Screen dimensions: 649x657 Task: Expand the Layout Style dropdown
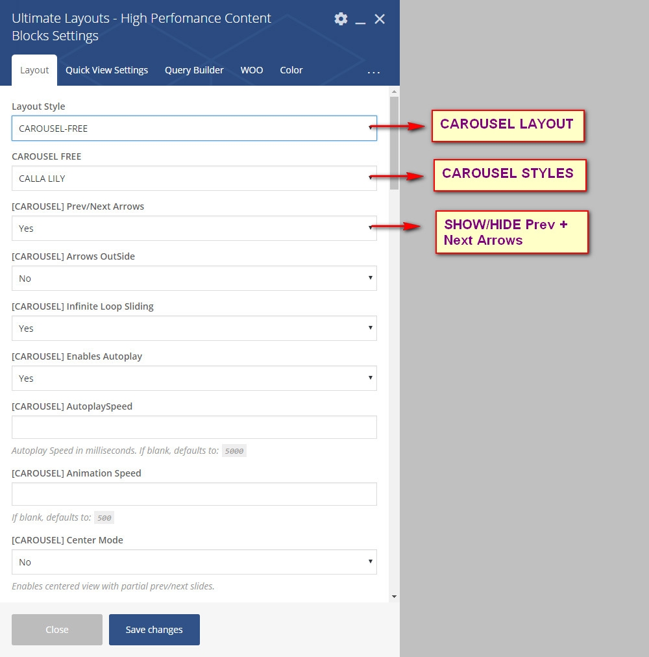click(194, 129)
